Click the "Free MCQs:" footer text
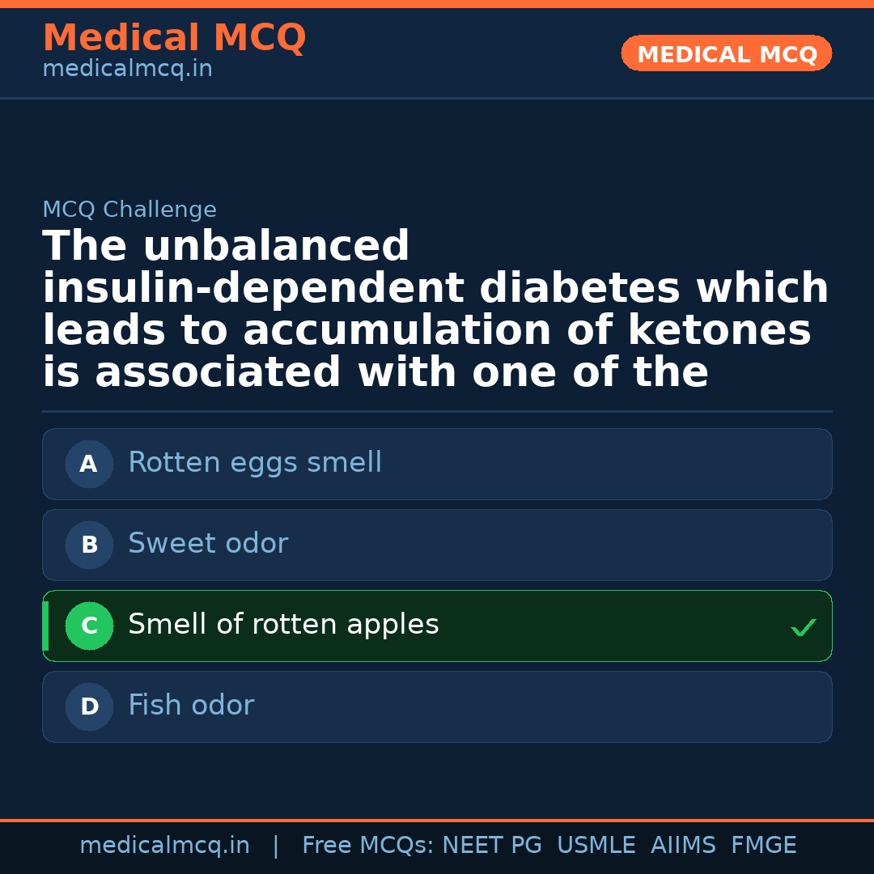 click(x=368, y=846)
